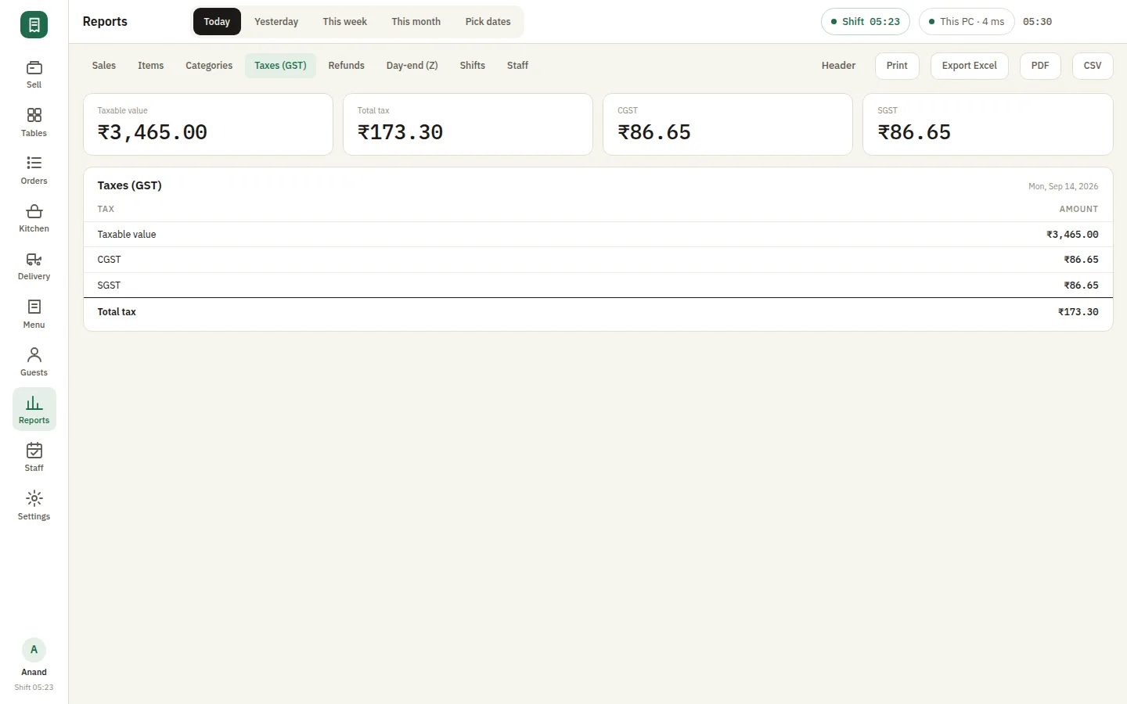
Task: Open the Pick dates selector
Action: (488, 22)
